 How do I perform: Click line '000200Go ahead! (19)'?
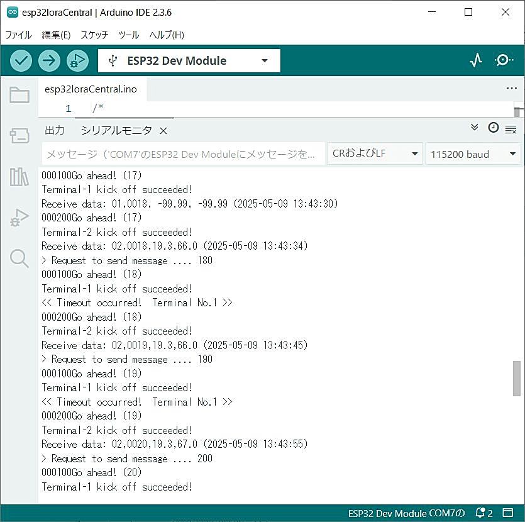pyautogui.click(x=91, y=416)
